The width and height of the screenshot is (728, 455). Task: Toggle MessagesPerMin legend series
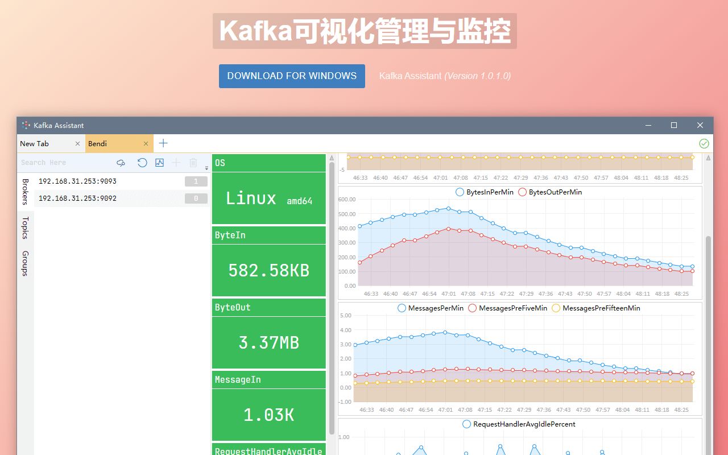tap(431, 308)
